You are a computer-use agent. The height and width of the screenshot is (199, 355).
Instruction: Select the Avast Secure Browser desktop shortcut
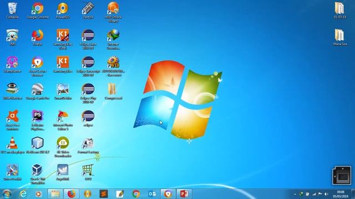38,66
